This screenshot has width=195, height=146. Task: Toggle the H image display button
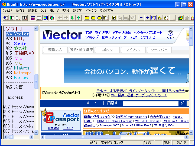(x=45, y=18)
